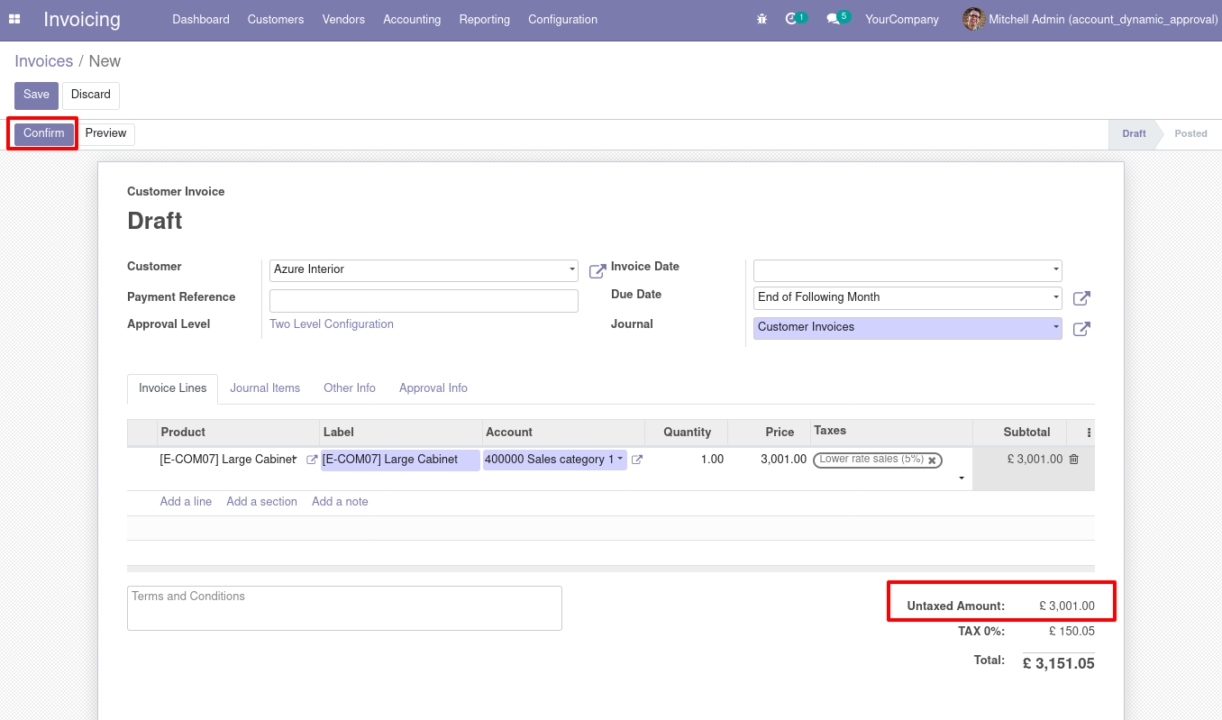Open column options kebab in table header
Image resolution: width=1222 pixels, height=720 pixels.
1089,433
